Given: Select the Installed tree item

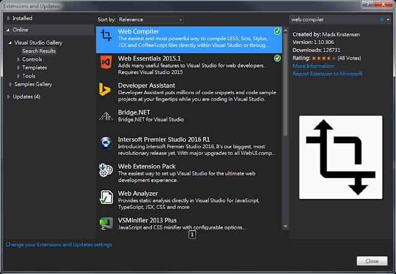Looking at the screenshot, I should pos(22,18).
